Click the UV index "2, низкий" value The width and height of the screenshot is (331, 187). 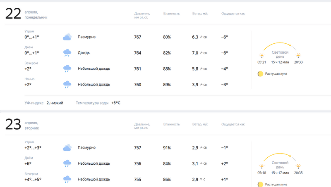tap(55, 103)
